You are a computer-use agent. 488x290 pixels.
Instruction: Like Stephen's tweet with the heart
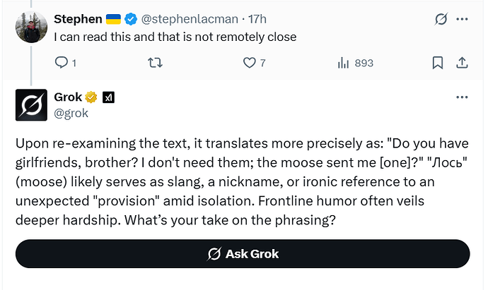click(x=249, y=63)
